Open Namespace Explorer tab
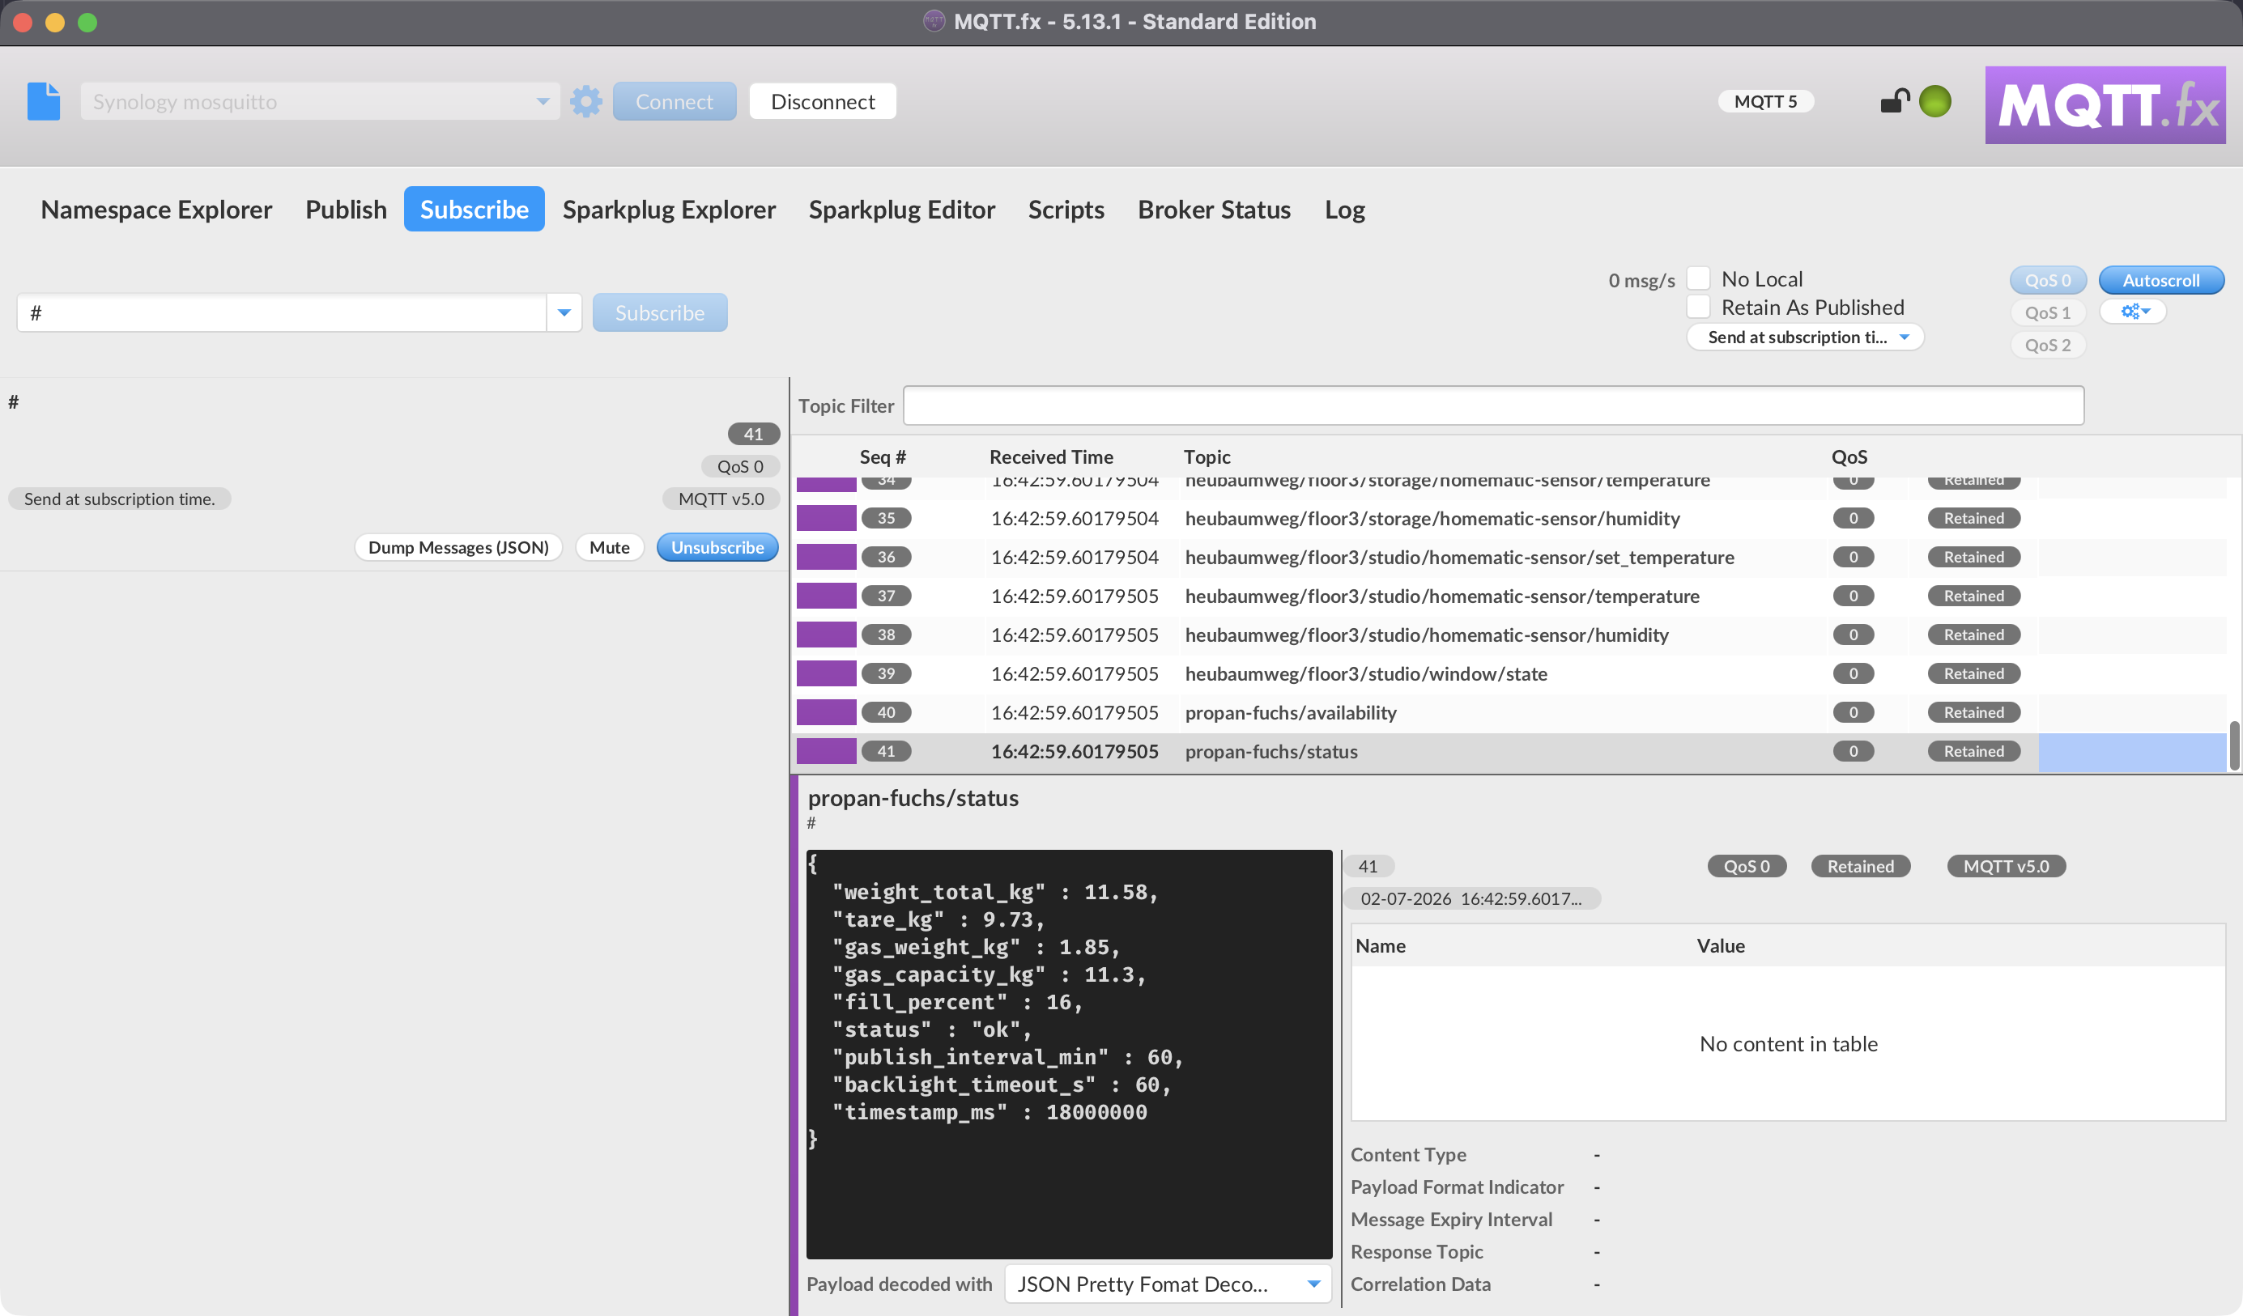Viewport: 2243px width, 1316px height. click(156, 209)
